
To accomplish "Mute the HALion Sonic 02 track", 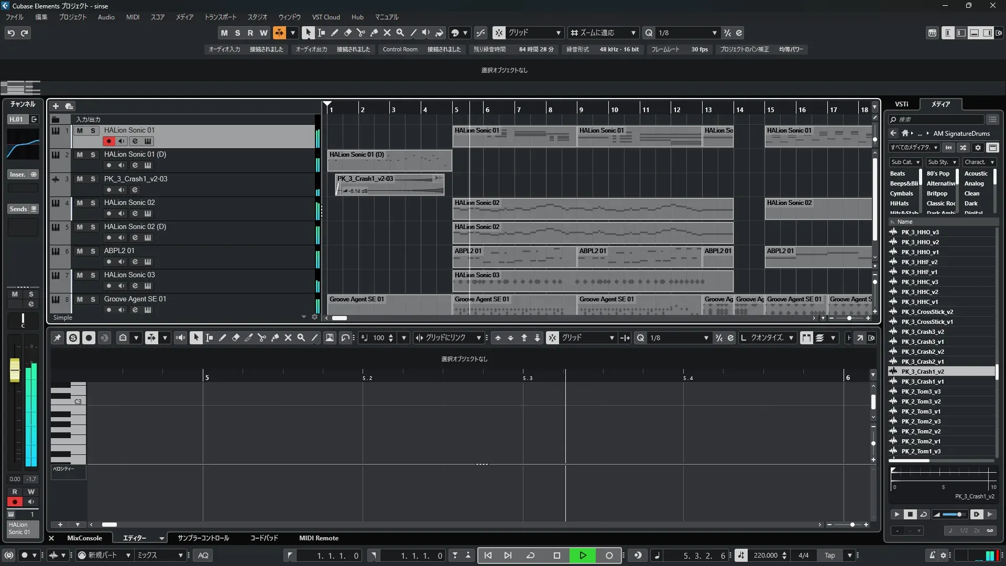I will (x=80, y=203).
